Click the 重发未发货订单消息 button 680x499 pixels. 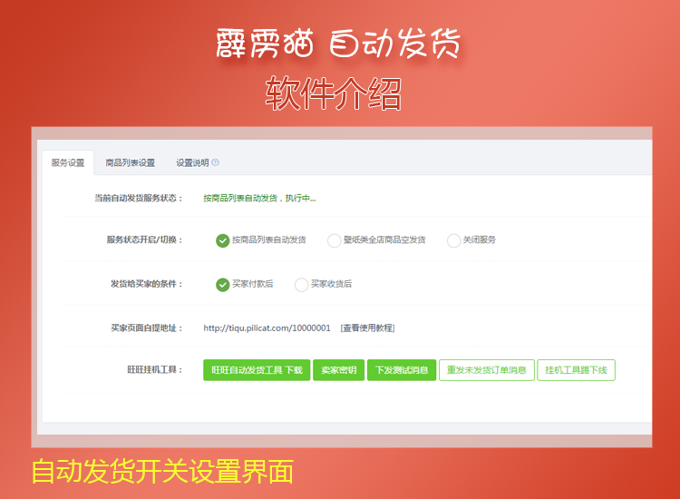pos(487,370)
